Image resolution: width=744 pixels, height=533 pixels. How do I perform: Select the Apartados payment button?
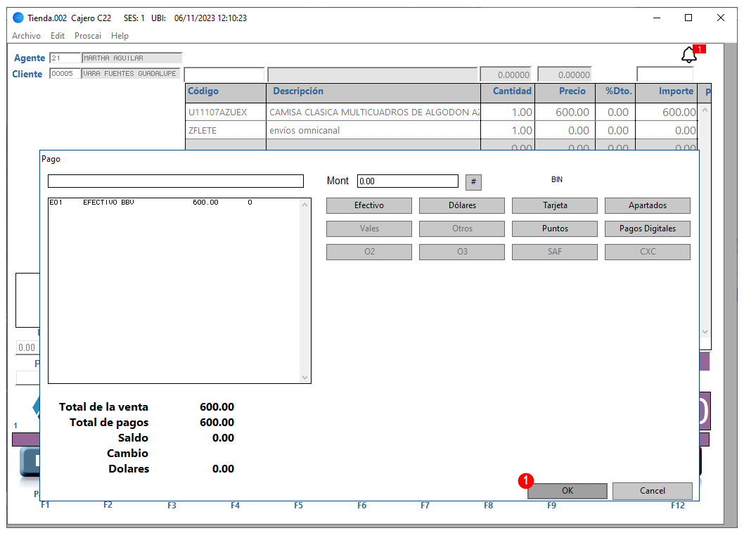click(647, 205)
